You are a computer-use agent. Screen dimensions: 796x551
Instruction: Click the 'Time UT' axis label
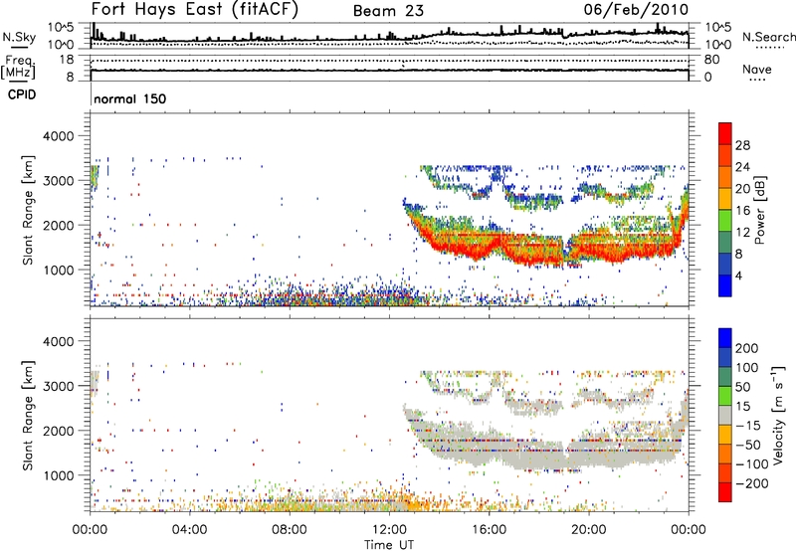click(389, 545)
